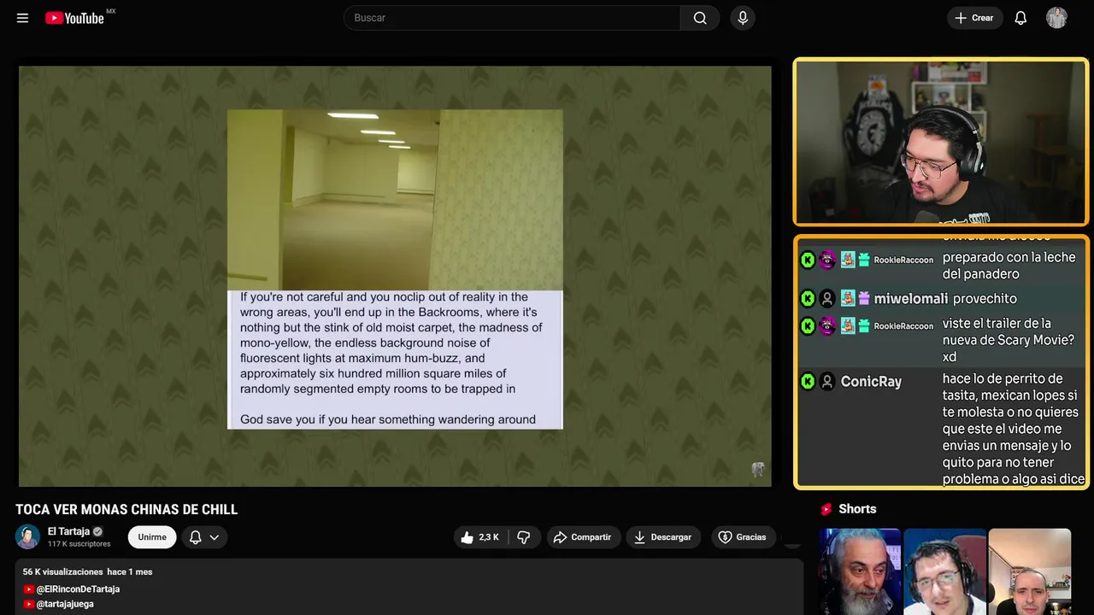Click Scary Movie trailer chat message
This screenshot has width=1094, height=615.
click(x=1009, y=340)
